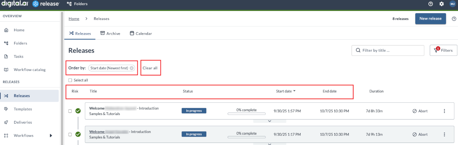Image resolution: width=458 pixels, height=145 pixels.
Task: Click the help icon in the header
Action: 430,4
